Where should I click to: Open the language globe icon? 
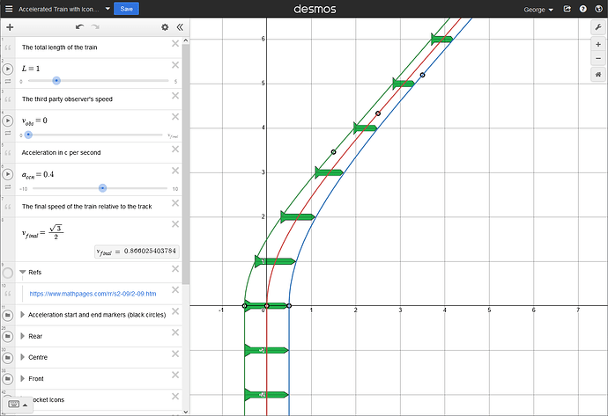point(598,9)
